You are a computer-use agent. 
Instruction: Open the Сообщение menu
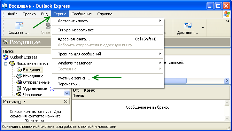pyautogui.click(x=82, y=14)
